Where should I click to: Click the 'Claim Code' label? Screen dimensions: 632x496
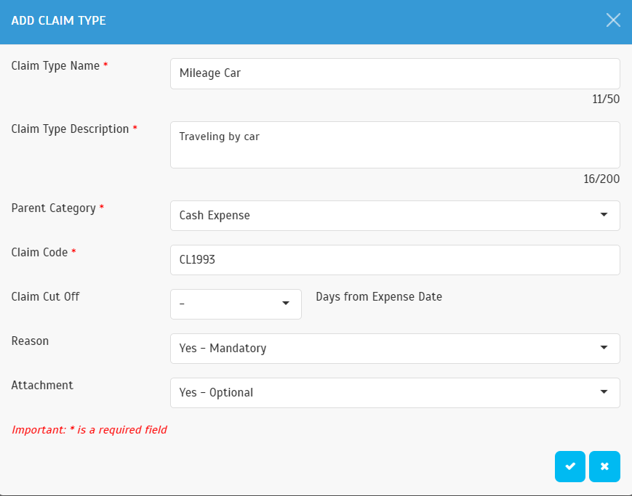(39, 253)
